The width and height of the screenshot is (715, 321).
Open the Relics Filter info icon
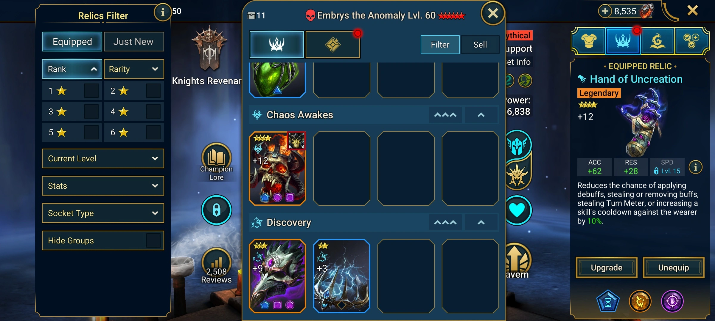[x=162, y=12]
